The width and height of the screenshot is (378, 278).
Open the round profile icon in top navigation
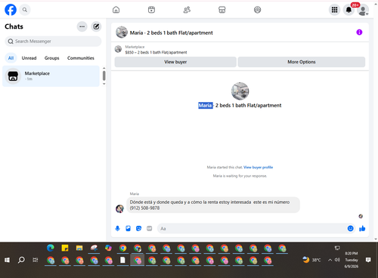(257, 10)
